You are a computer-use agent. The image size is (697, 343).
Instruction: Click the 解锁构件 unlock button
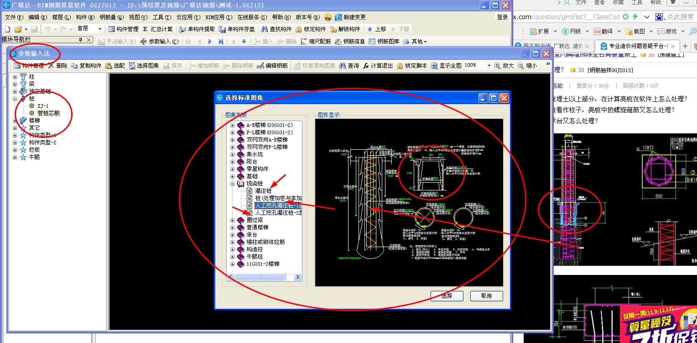coord(345,29)
